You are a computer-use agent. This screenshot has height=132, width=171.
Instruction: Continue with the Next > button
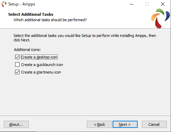[x=125, y=124]
